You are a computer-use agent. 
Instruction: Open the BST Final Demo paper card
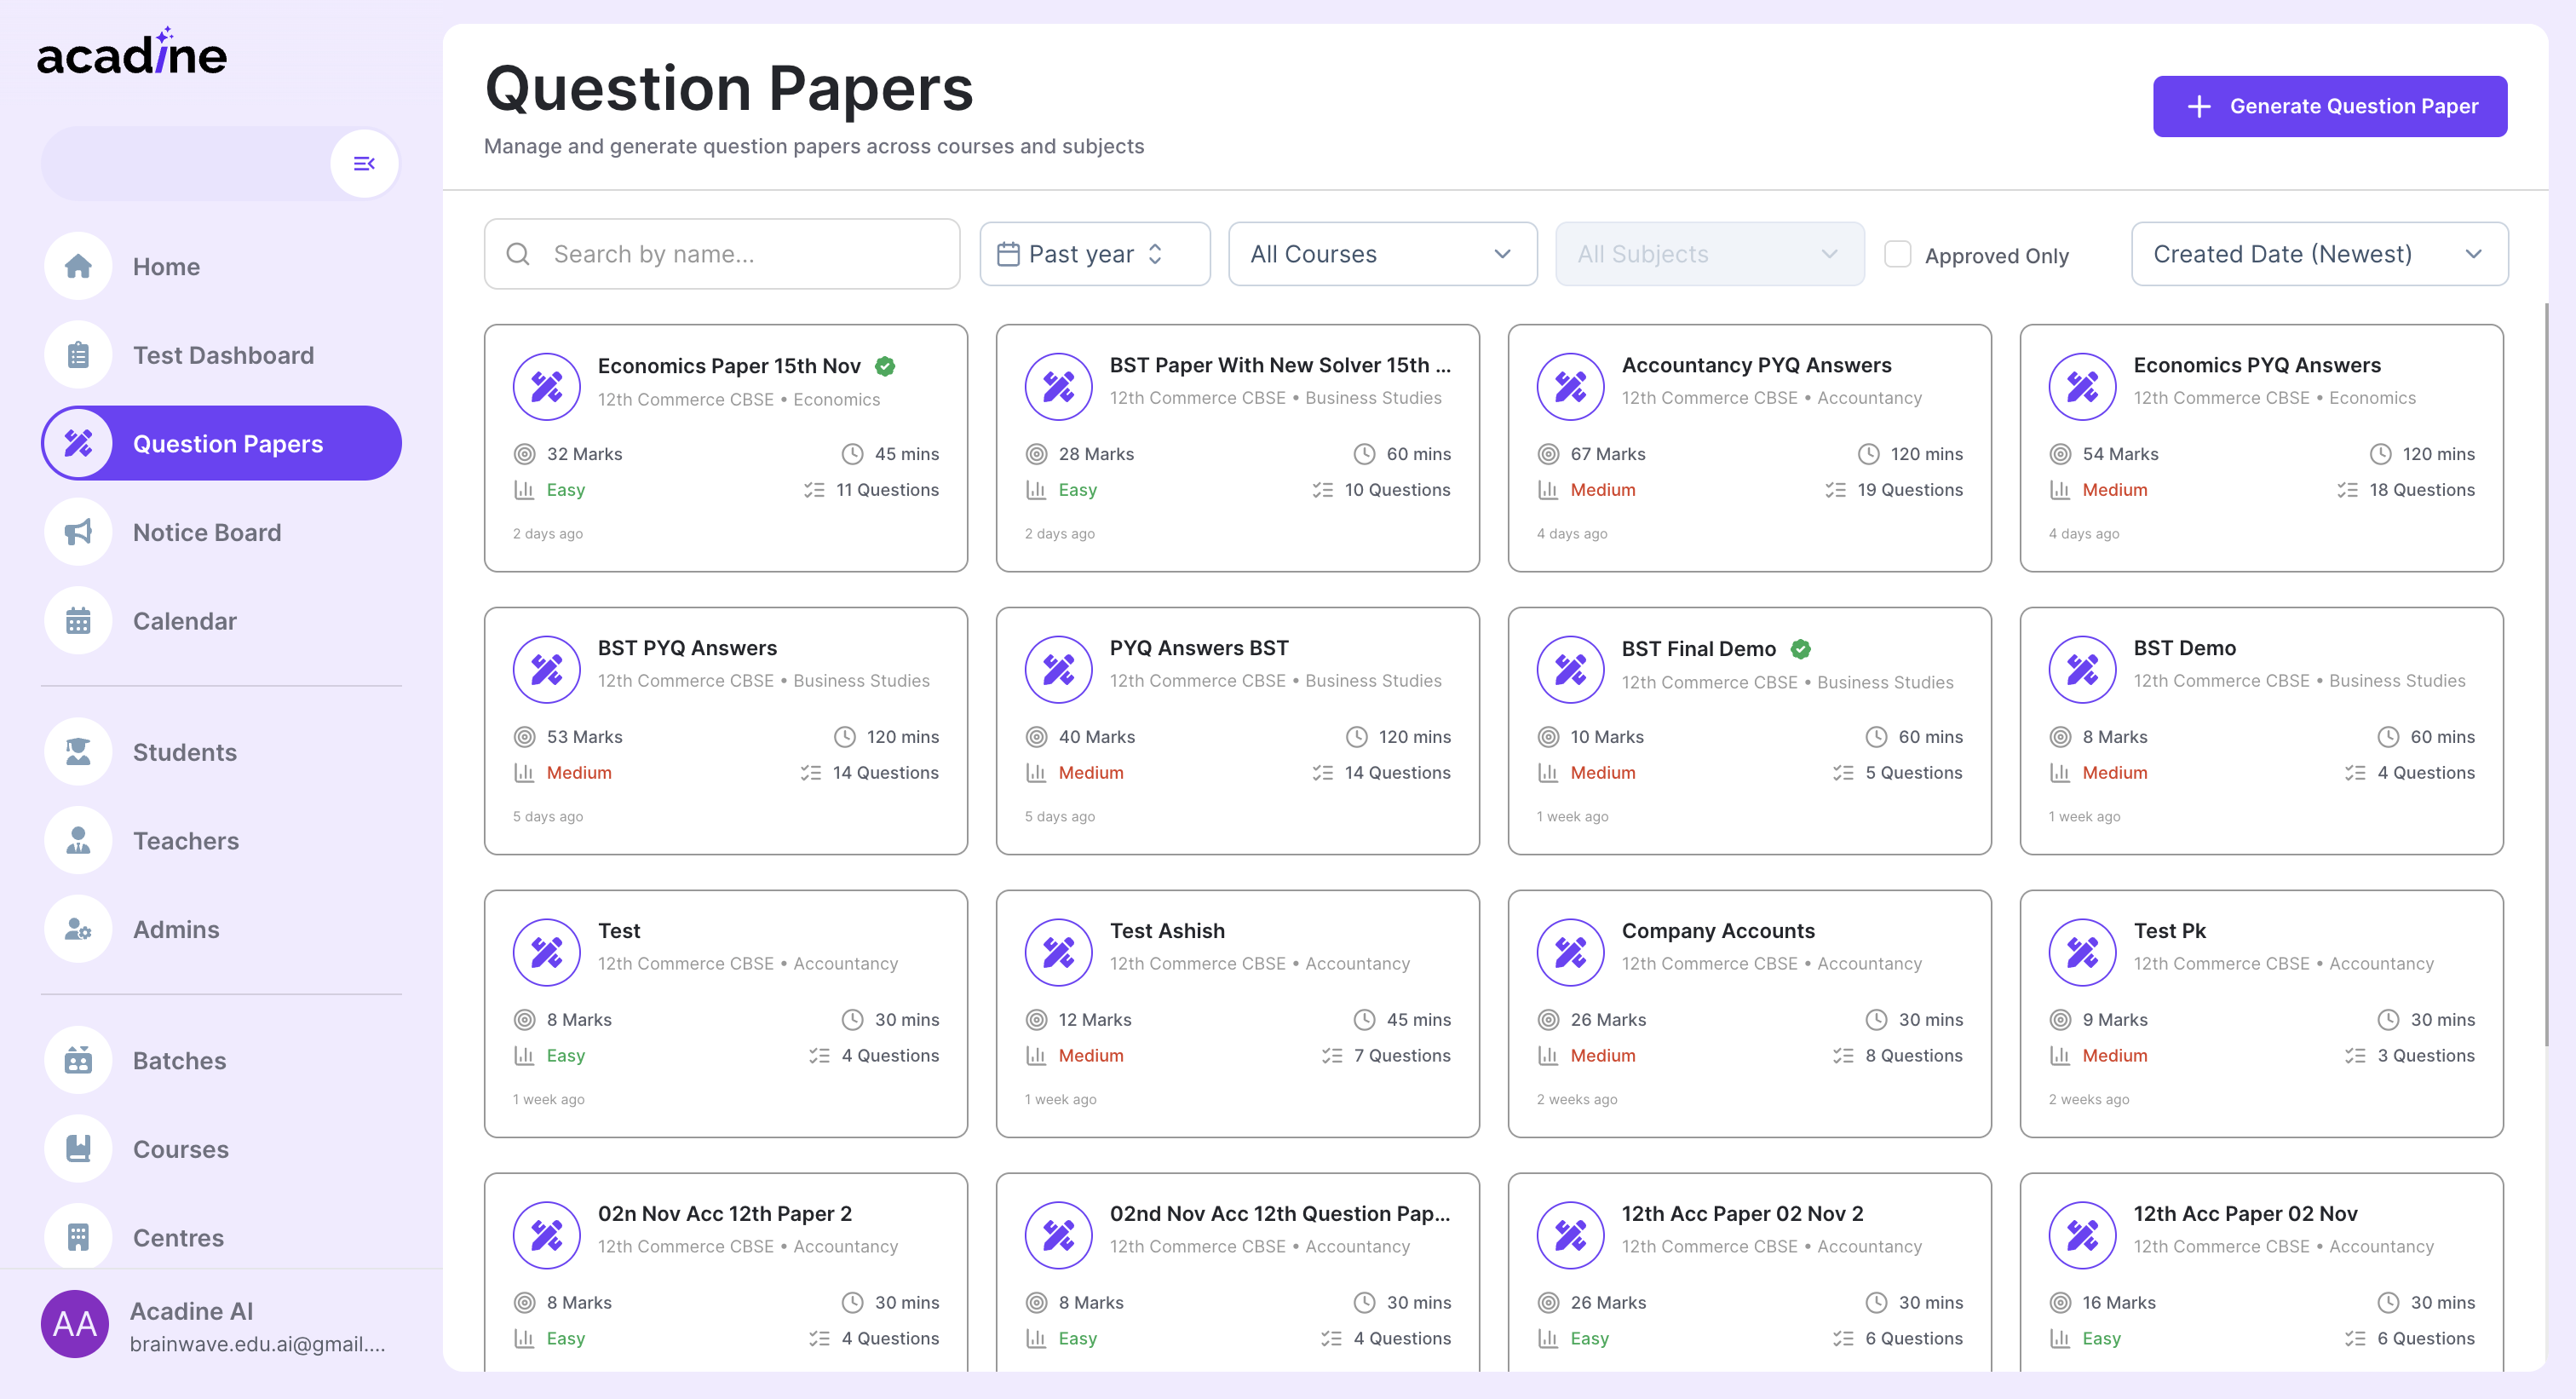(1749, 731)
